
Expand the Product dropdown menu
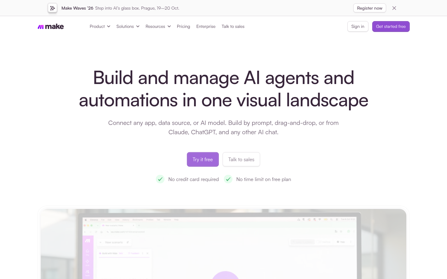coord(100,27)
